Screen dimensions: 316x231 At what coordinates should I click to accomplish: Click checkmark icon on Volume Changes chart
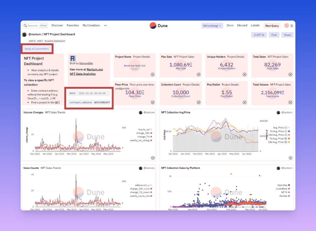pyautogui.click(x=153, y=158)
